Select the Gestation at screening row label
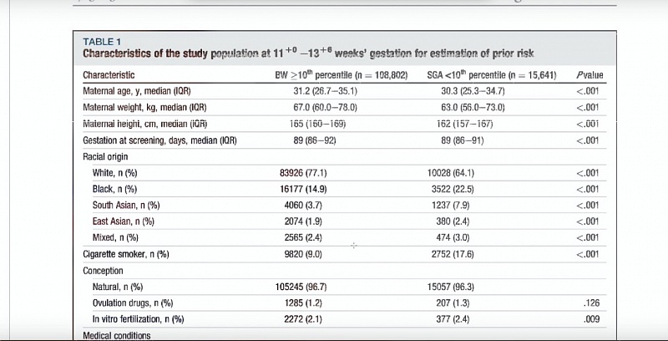668x341 pixels. [x=159, y=140]
